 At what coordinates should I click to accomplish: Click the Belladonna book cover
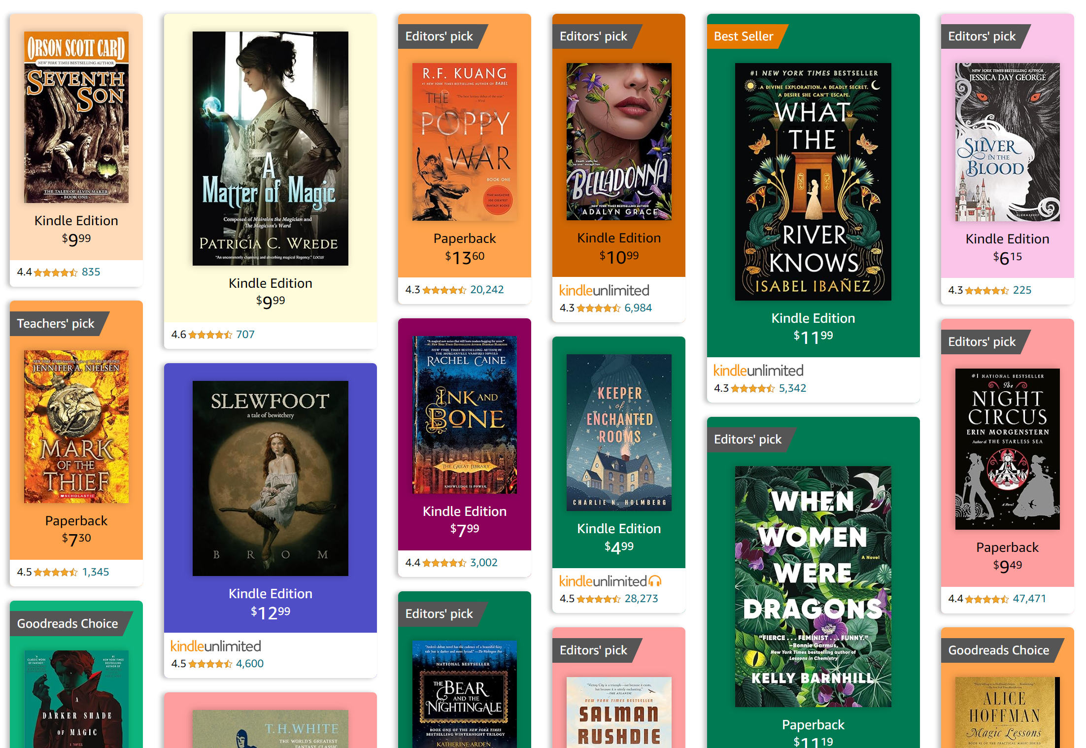(619, 141)
